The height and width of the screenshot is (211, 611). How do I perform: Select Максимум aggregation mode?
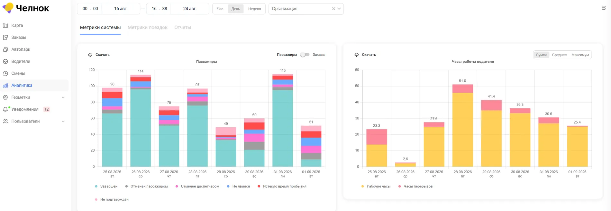click(x=580, y=55)
